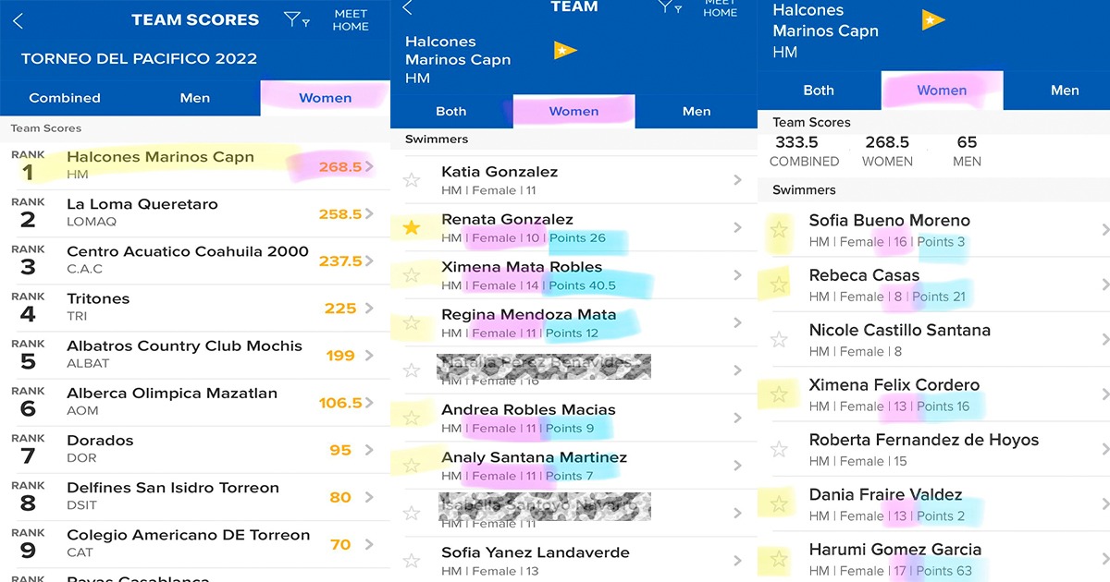The height and width of the screenshot is (582, 1110).
Task: Tap flag icon on screen listing Sofia Bueno Moreno
Action: tap(933, 20)
